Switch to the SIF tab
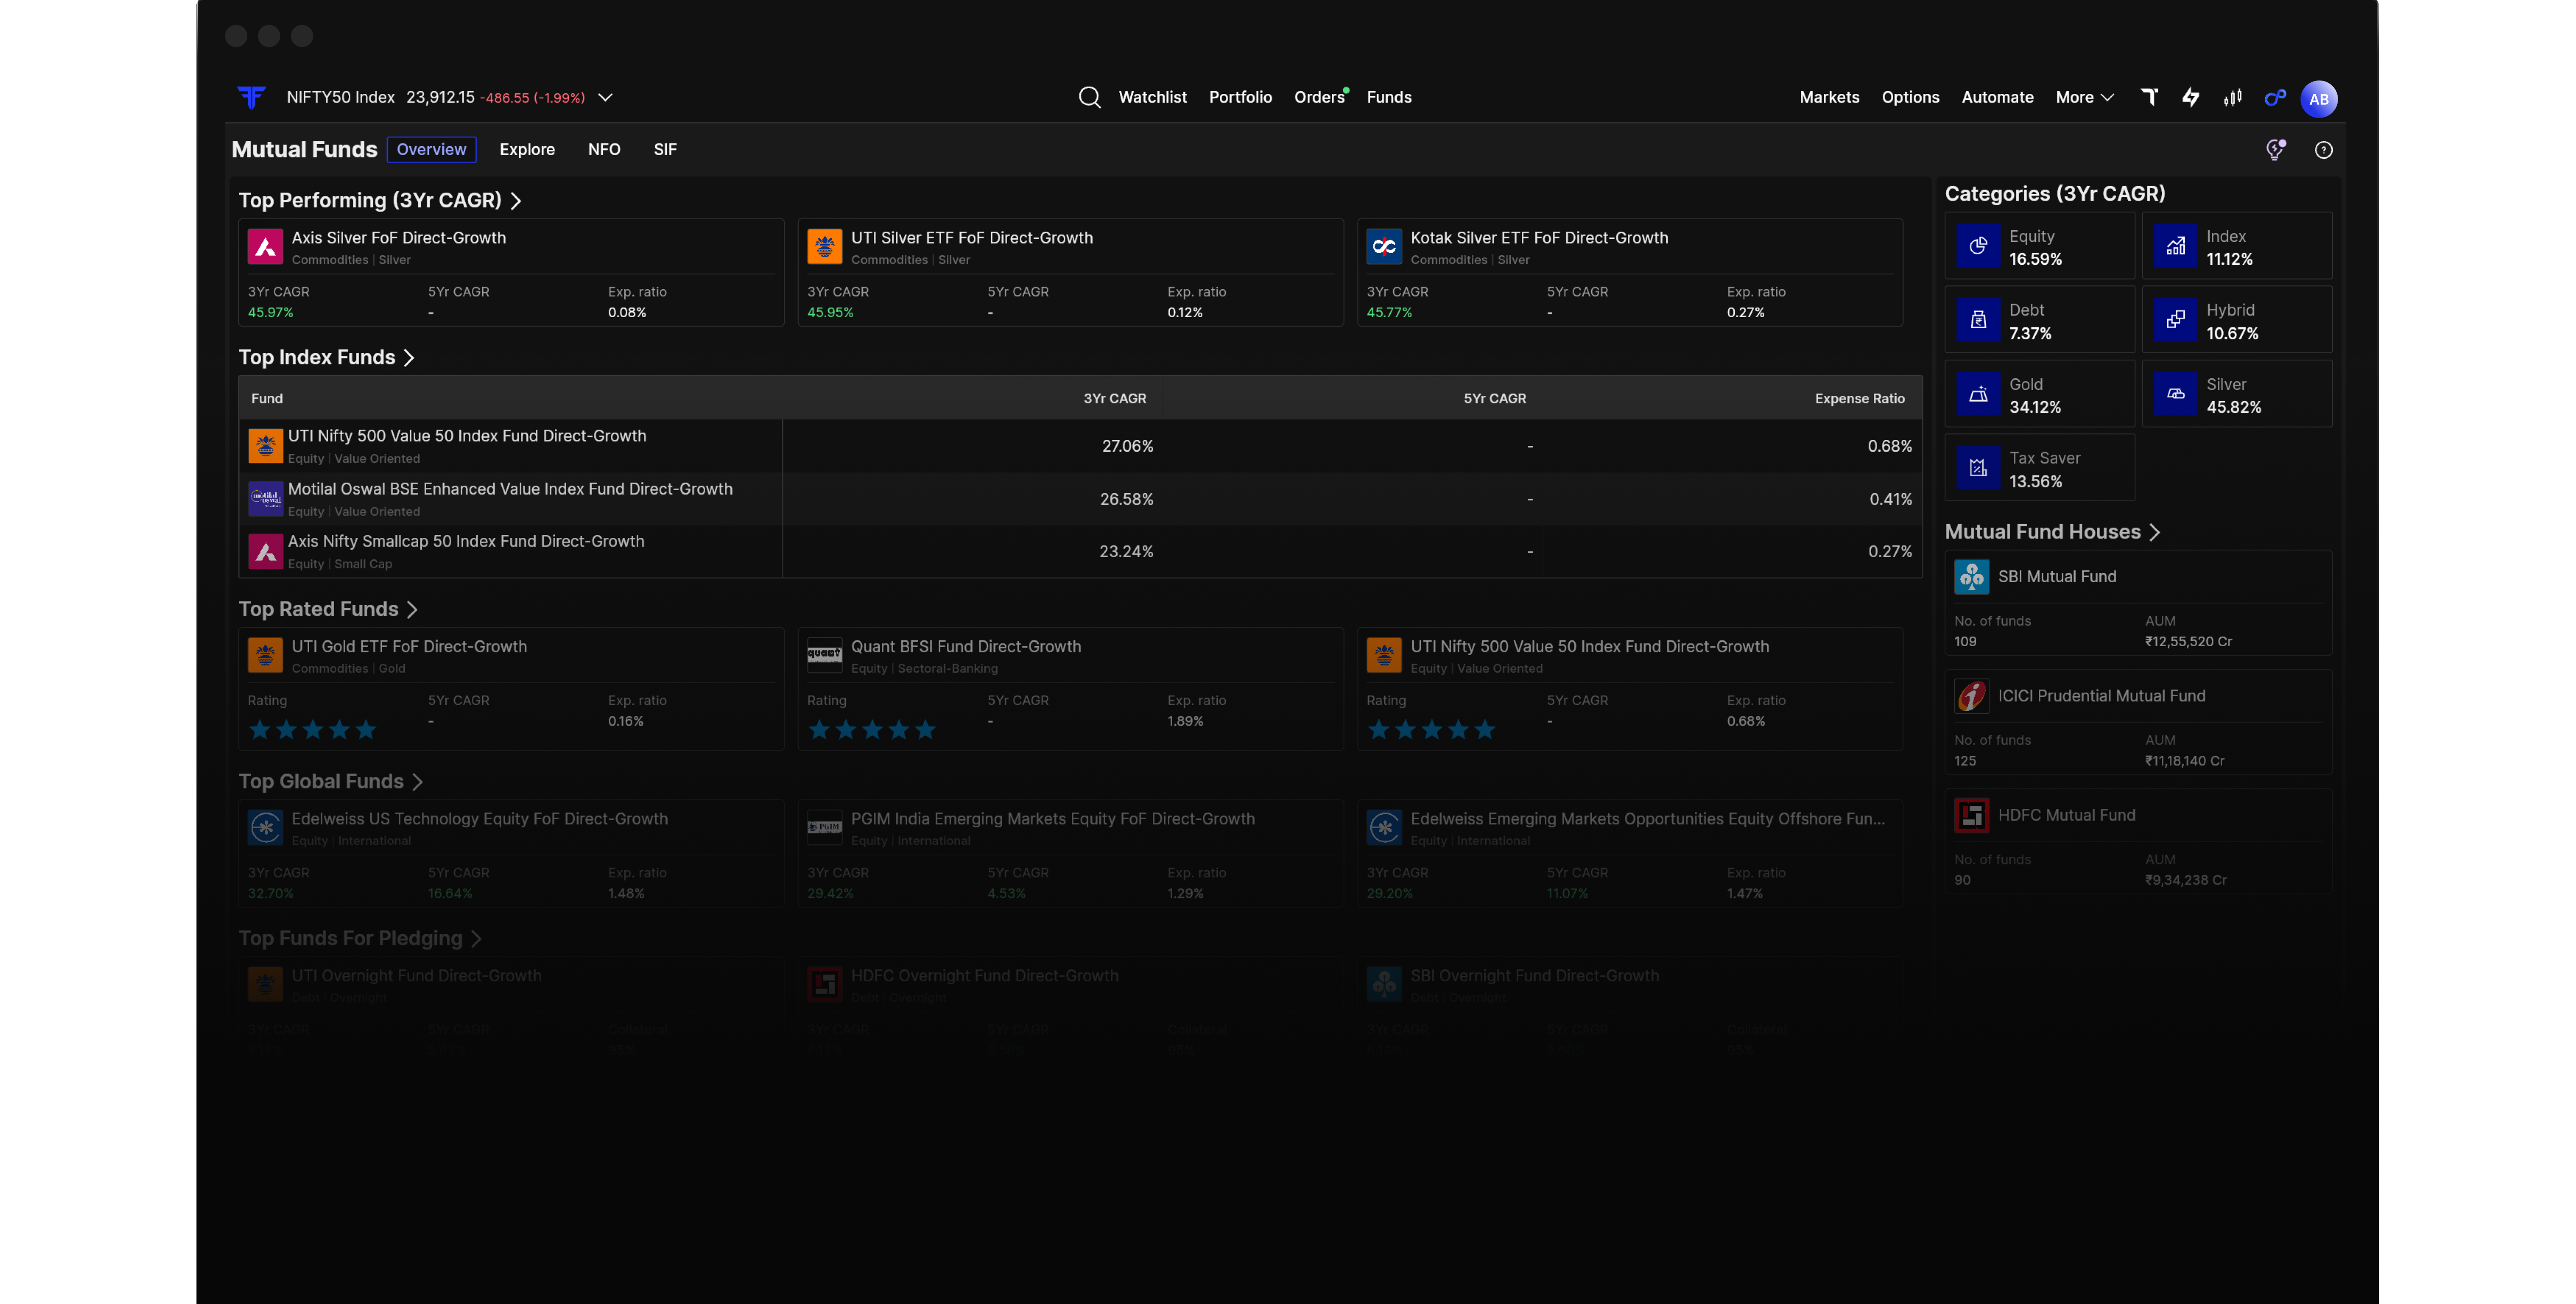 point(665,149)
